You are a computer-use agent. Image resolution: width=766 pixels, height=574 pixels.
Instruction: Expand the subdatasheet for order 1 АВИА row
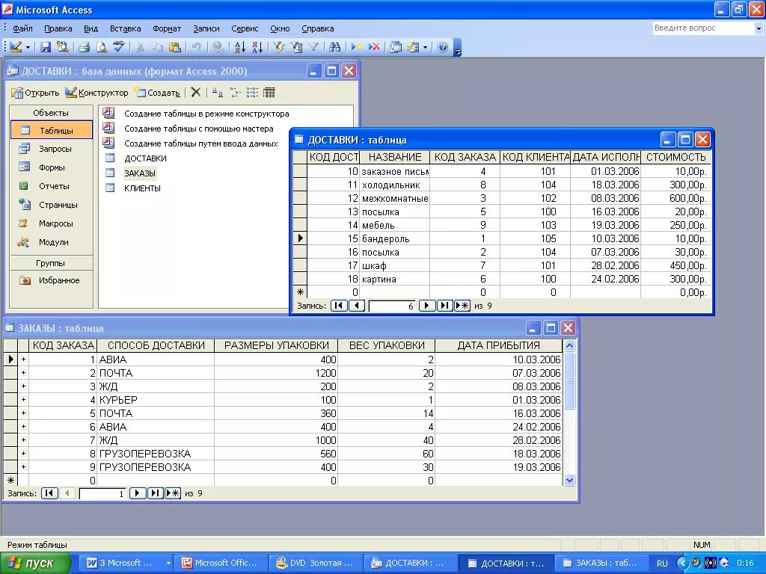pyautogui.click(x=23, y=359)
